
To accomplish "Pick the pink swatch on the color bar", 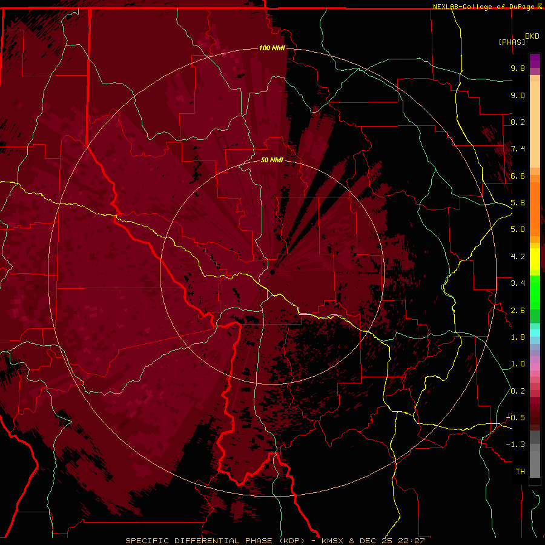I will coord(535,367).
